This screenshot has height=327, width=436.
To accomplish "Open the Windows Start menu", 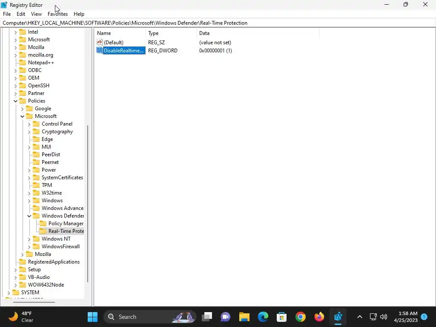I will 92,317.
